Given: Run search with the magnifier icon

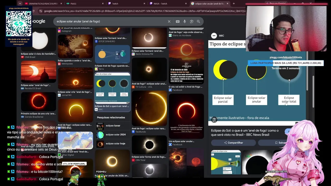Looking at the screenshot, I should click(198, 21).
